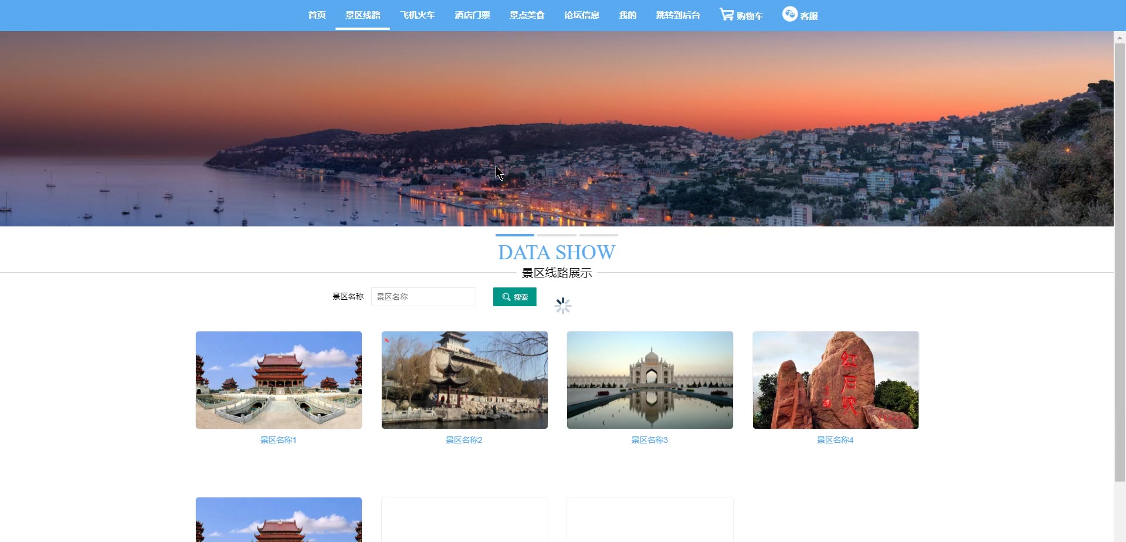Click the 客服 label
The image size is (1126, 542).
point(809,16)
